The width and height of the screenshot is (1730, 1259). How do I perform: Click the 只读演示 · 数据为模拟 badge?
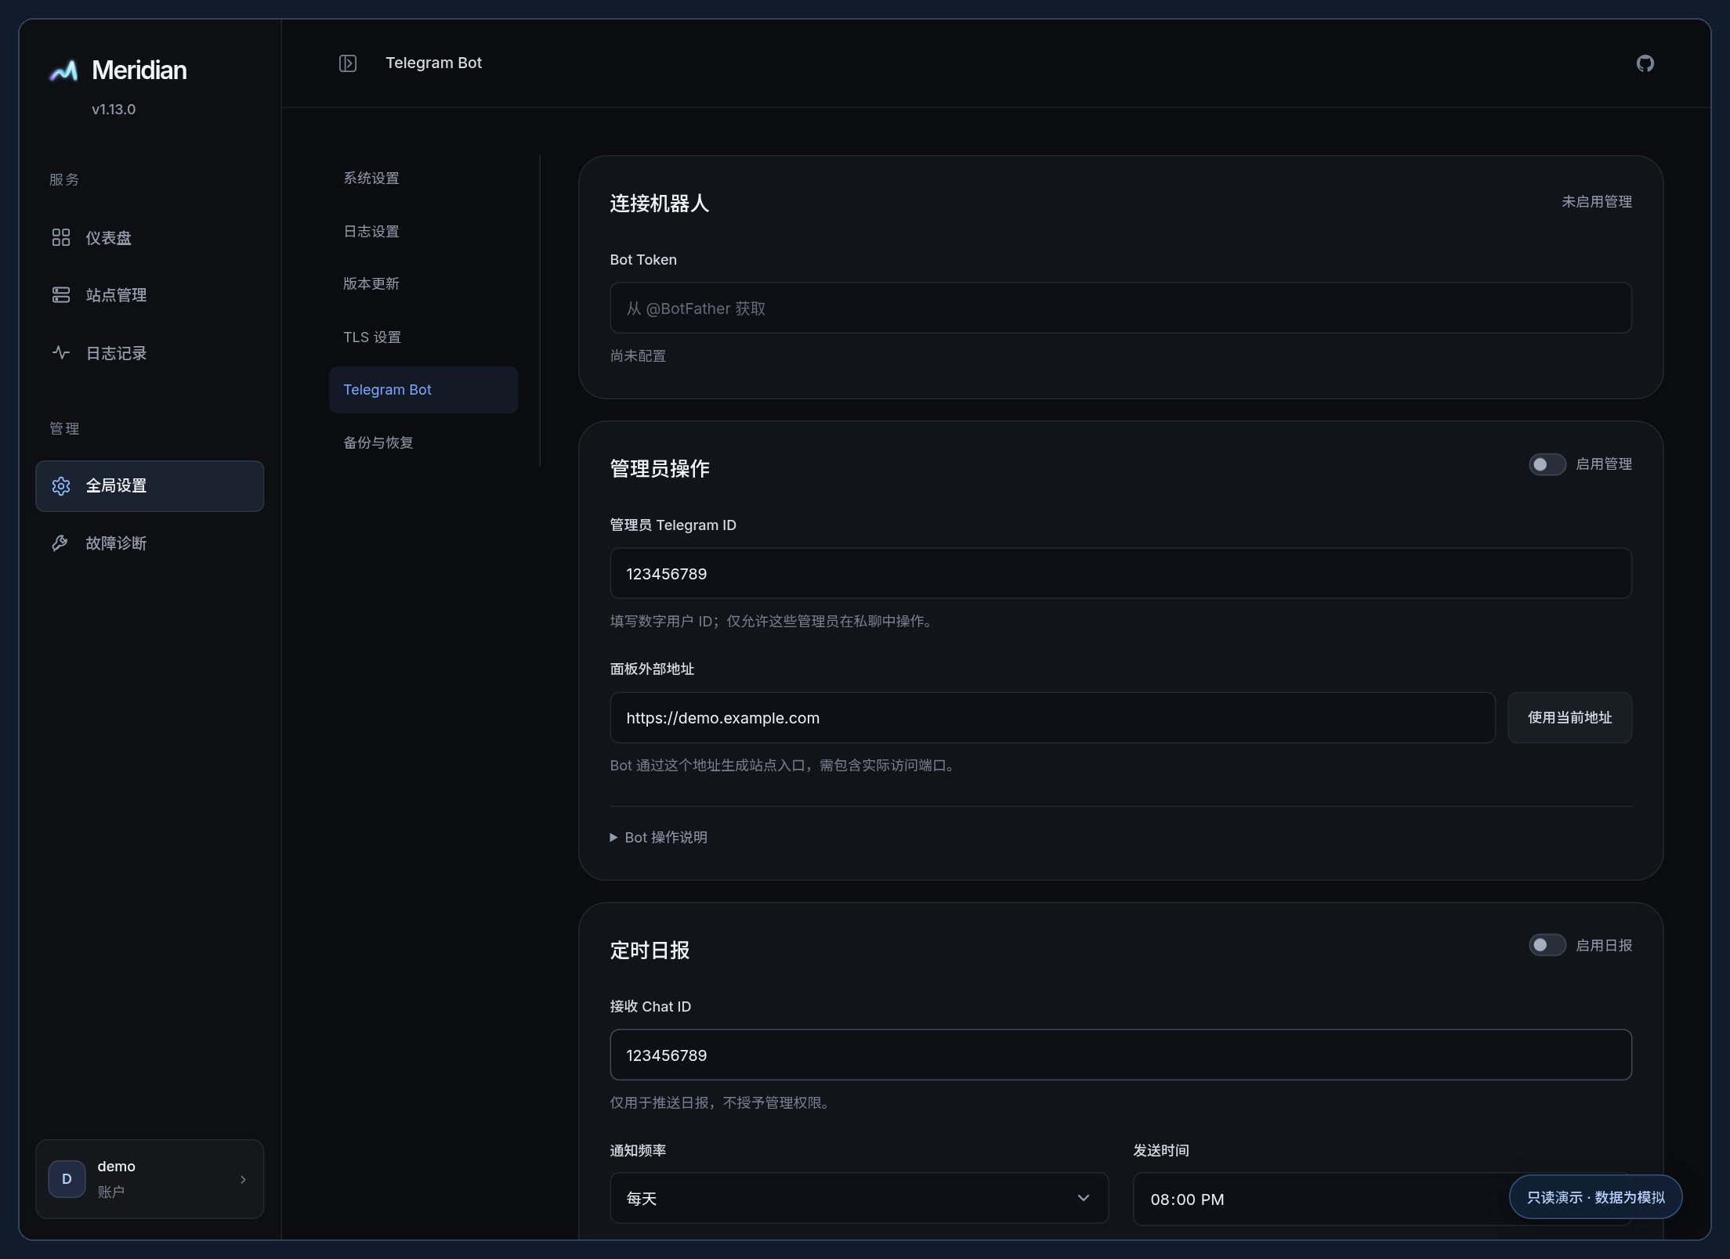point(1596,1197)
